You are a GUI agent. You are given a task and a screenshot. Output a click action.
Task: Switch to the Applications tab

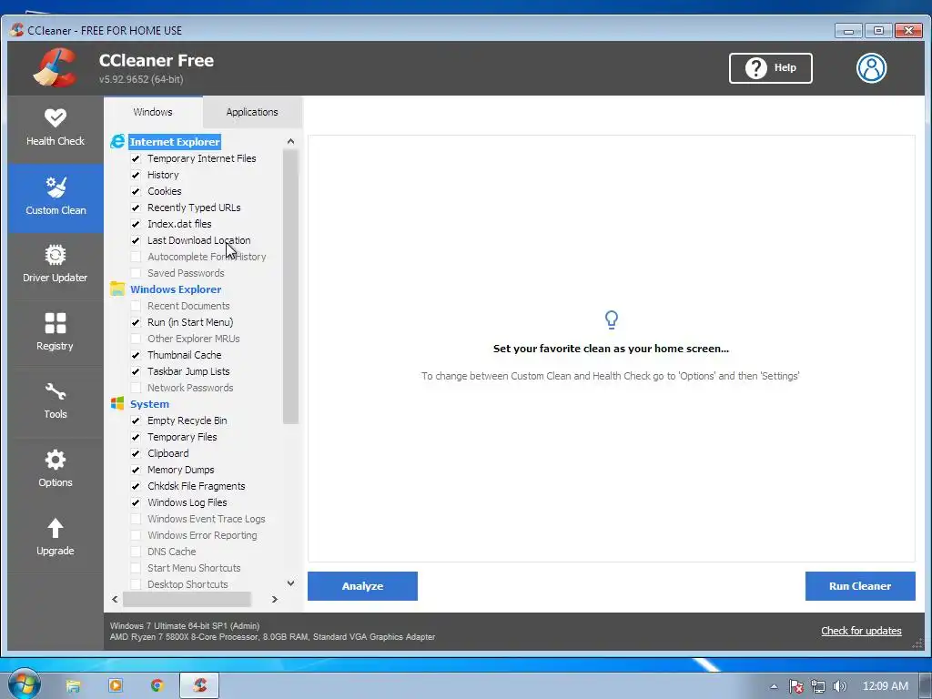point(252,112)
